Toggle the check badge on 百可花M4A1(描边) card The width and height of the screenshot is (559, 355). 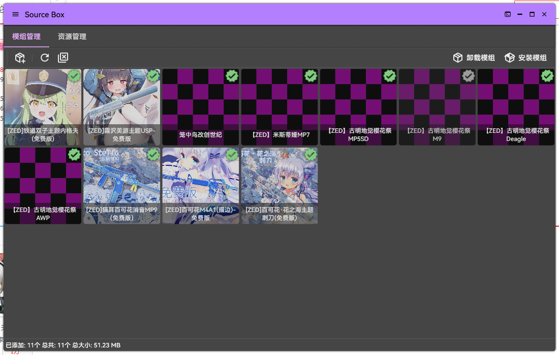pyautogui.click(x=232, y=155)
